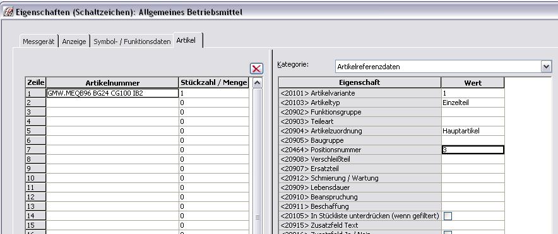Click the Stückzahl value in row 1

[213, 93]
